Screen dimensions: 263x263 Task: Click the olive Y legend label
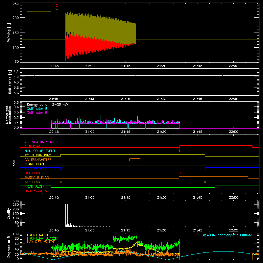point(57,10)
